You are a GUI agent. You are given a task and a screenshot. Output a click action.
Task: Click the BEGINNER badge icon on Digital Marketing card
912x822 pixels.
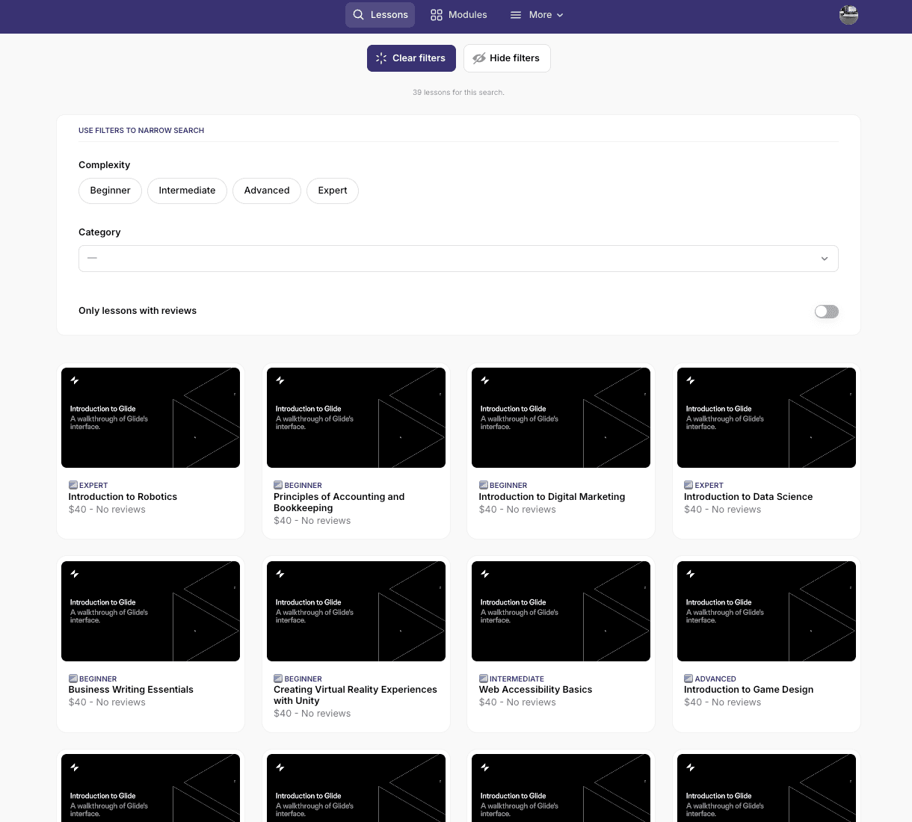pos(483,485)
